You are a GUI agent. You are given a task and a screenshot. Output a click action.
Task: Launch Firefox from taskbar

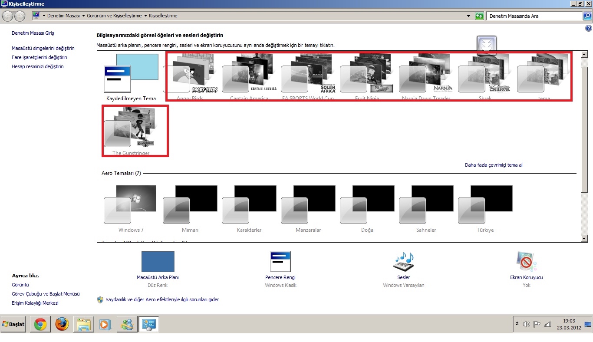(x=62, y=324)
